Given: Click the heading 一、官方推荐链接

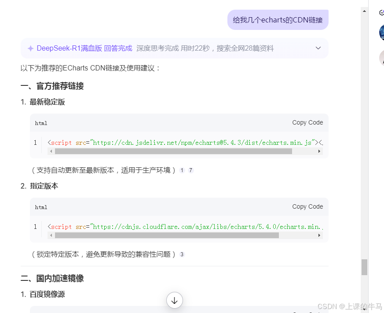Looking at the screenshot, I should 52,86.
